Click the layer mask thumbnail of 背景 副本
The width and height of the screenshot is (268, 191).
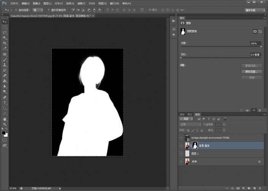195,145
